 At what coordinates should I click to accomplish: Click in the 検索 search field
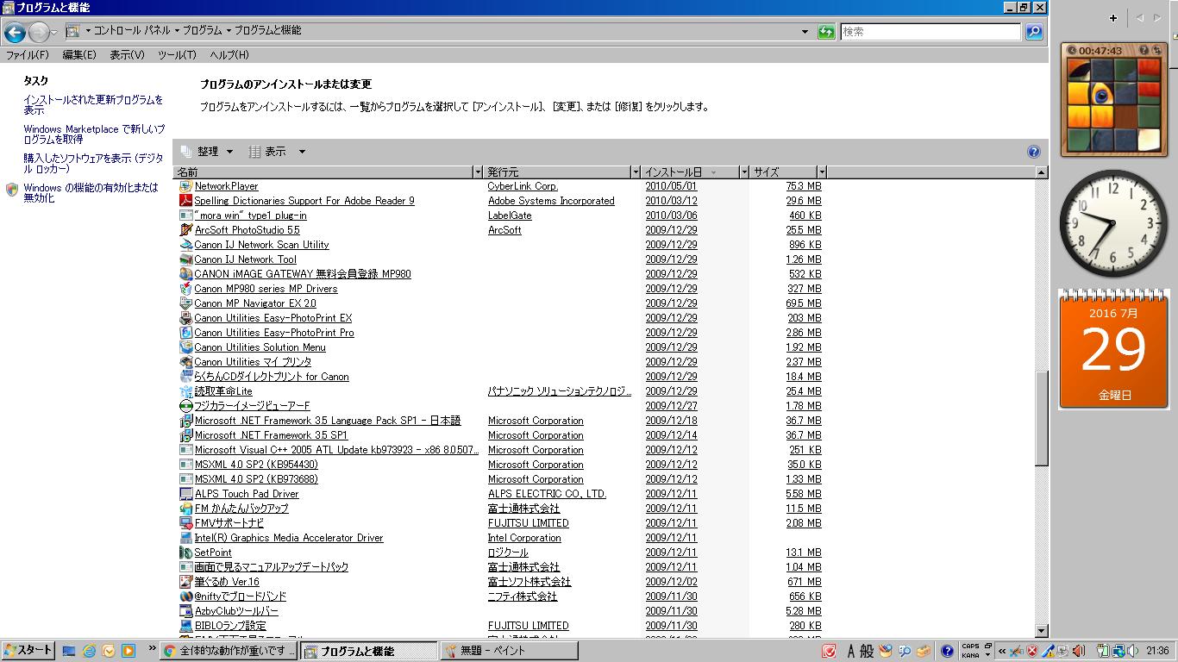coord(930,32)
